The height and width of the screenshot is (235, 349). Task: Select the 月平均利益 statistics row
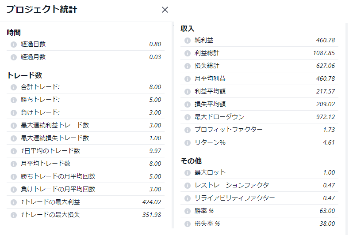tap(260, 78)
